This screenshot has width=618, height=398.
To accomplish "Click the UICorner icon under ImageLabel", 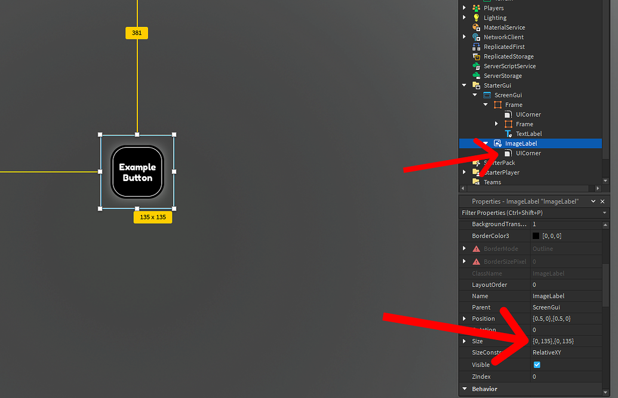I will tap(508, 153).
